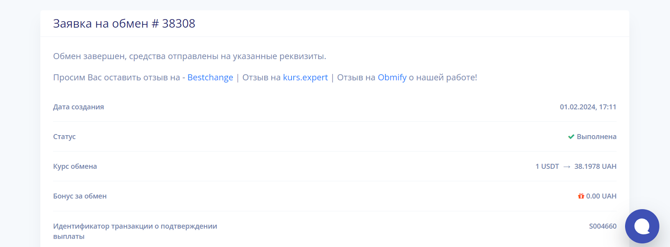The width and height of the screenshot is (670, 247).
Task: Open the Obmify review link
Action: 392,77
